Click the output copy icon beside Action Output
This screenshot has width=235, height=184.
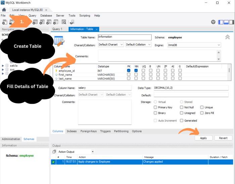point(54,152)
